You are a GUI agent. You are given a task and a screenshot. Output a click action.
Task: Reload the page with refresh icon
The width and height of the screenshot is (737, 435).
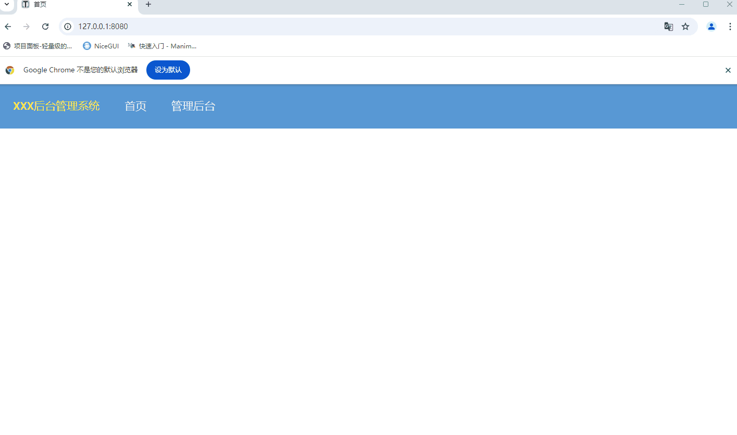point(45,27)
